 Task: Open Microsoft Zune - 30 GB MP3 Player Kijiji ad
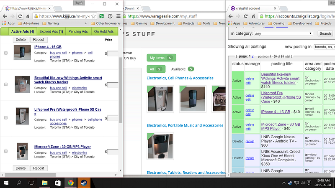click(62, 147)
